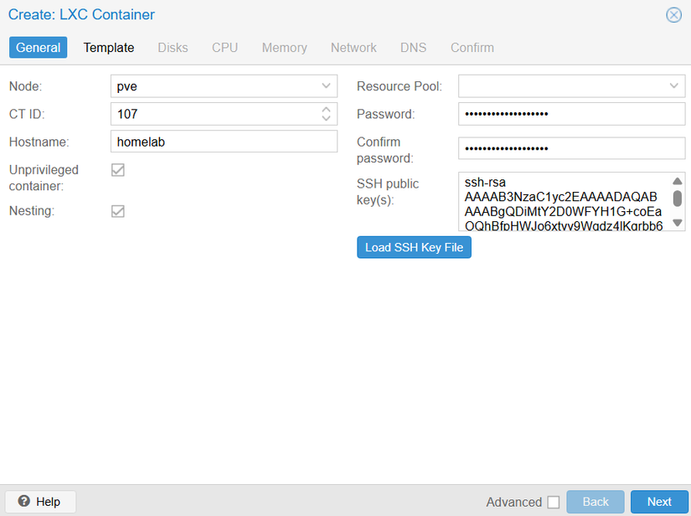691x516 pixels.
Task: Click the Load SSH Key File button
Action: pos(414,248)
